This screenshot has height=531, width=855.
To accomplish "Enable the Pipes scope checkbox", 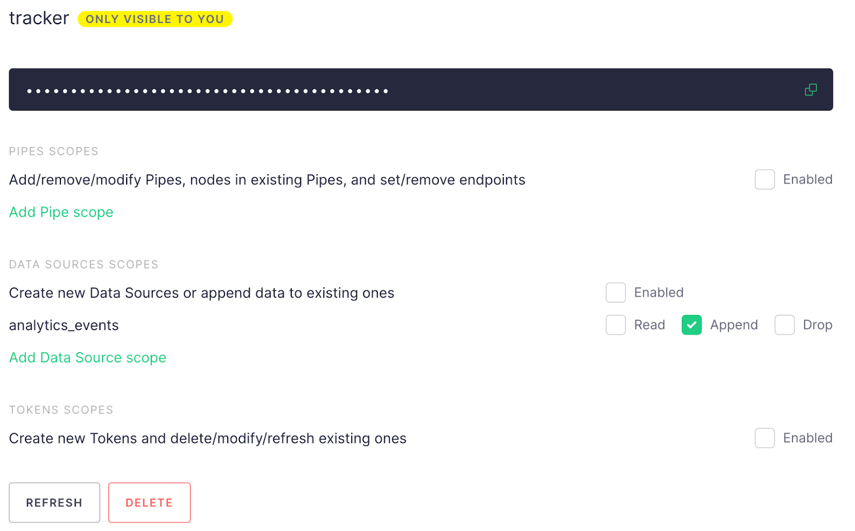I will point(764,179).
